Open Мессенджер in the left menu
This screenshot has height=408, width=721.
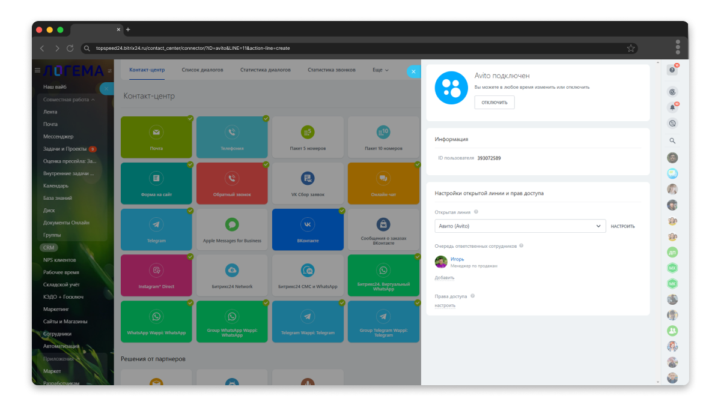coord(58,136)
